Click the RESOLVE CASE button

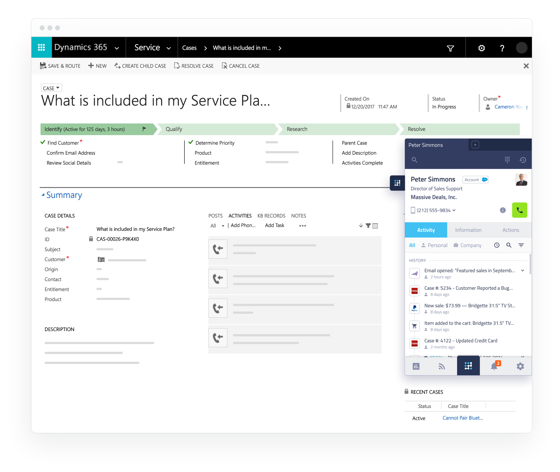pyautogui.click(x=194, y=66)
